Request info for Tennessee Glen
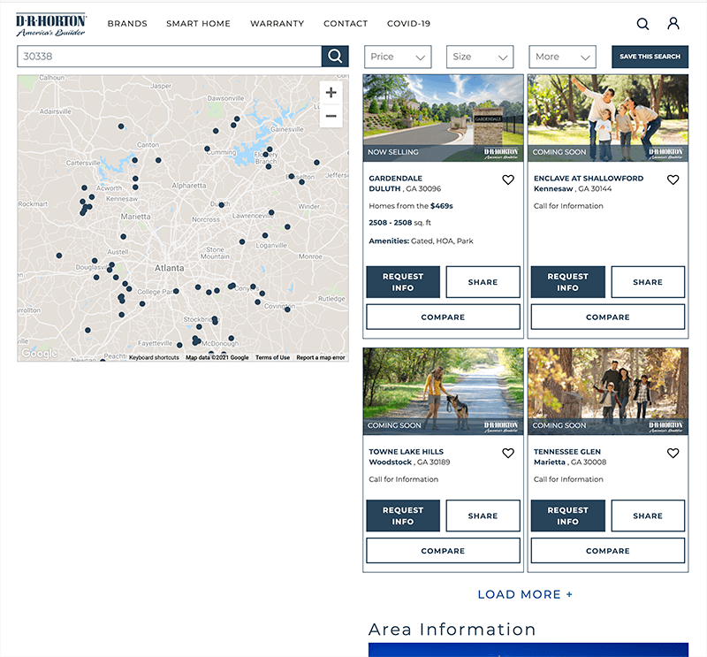The width and height of the screenshot is (707, 657). point(567,516)
